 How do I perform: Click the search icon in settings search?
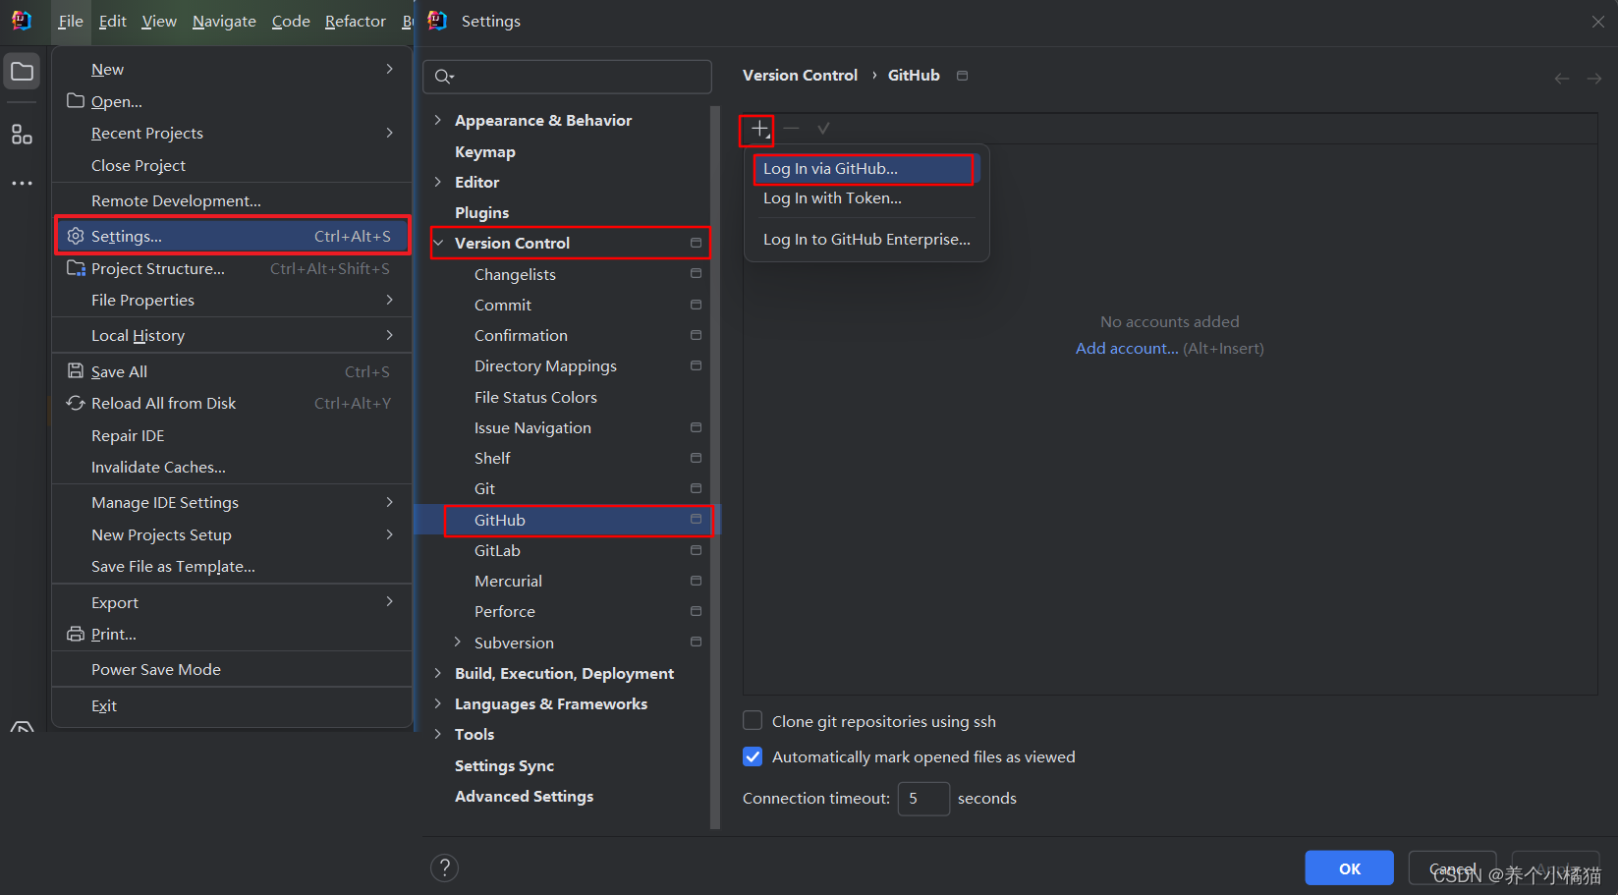point(444,77)
